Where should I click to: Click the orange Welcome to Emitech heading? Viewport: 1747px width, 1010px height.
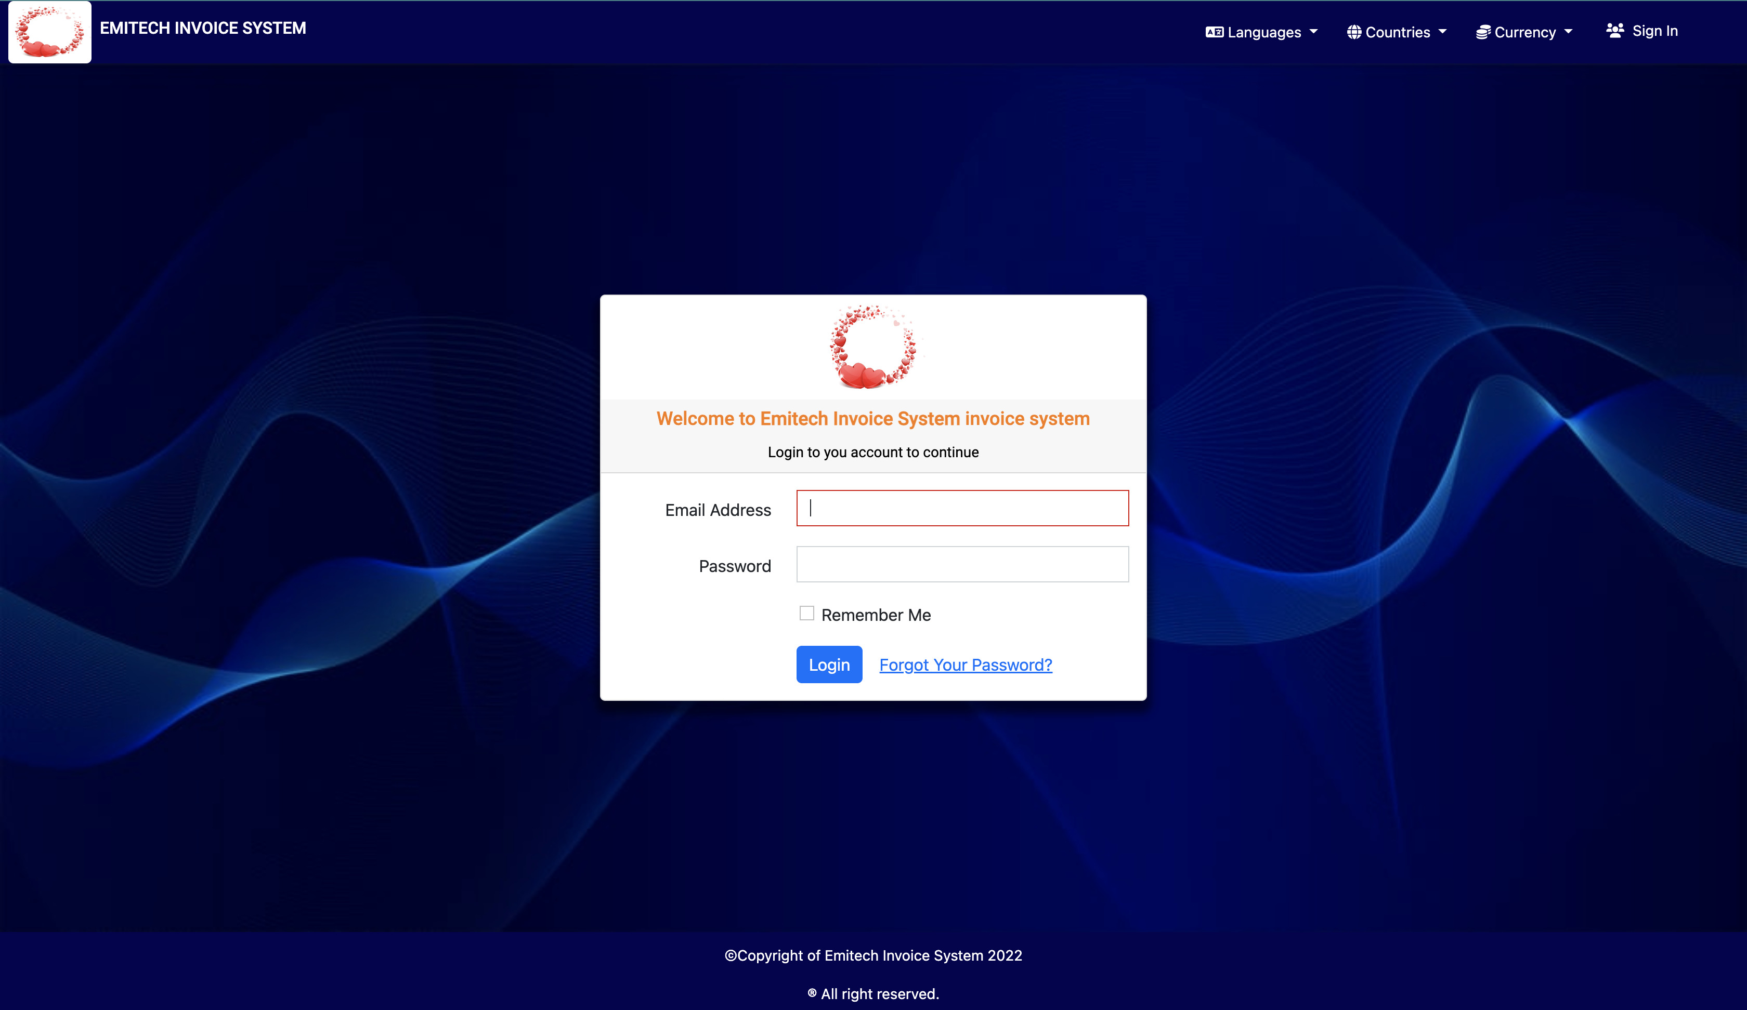tap(873, 418)
